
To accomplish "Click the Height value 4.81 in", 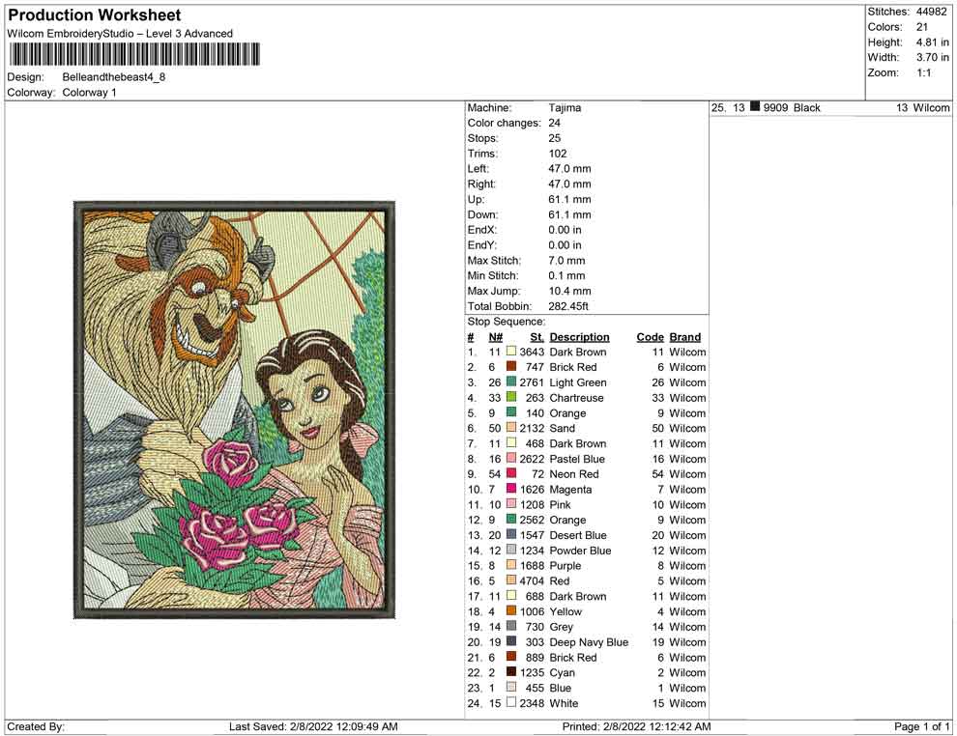I will (x=932, y=42).
